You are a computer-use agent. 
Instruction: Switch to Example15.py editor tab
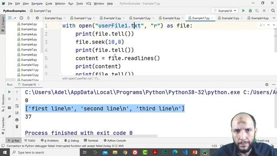click(142, 18)
